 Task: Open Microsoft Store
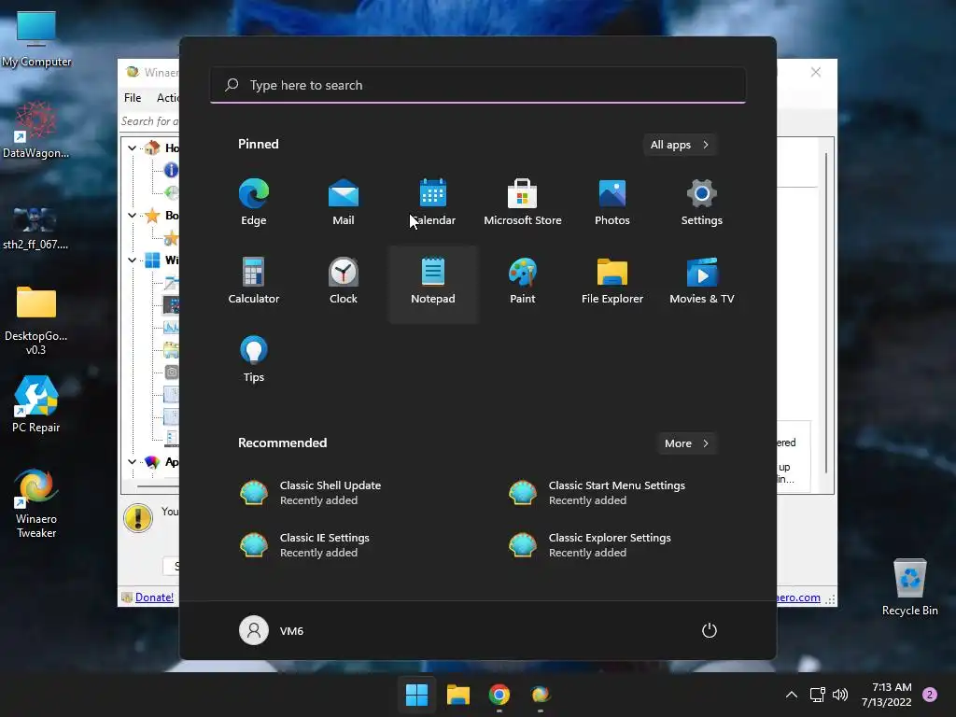click(523, 203)
